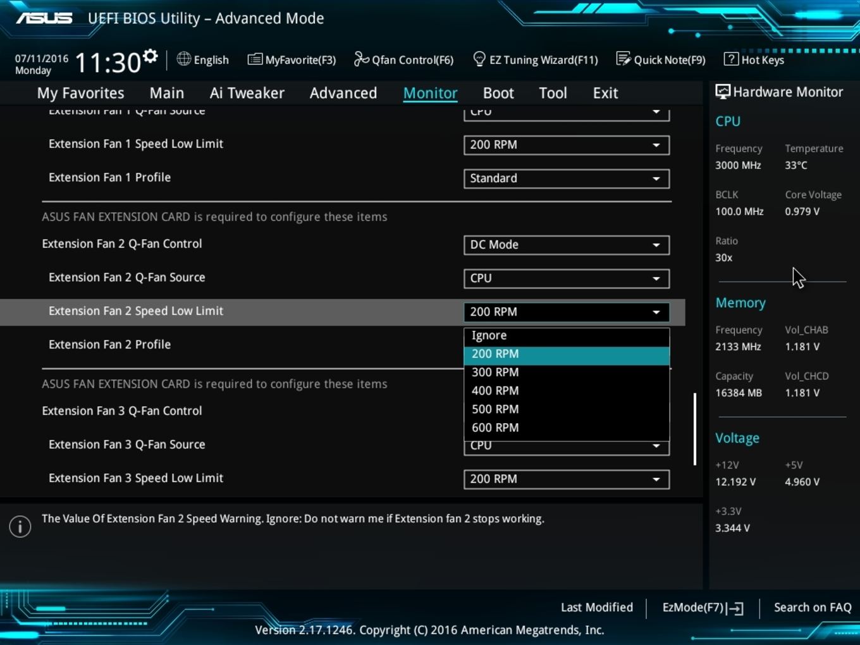Click the Memory heading in Hardware Monitor

click(x=740, y=303)
